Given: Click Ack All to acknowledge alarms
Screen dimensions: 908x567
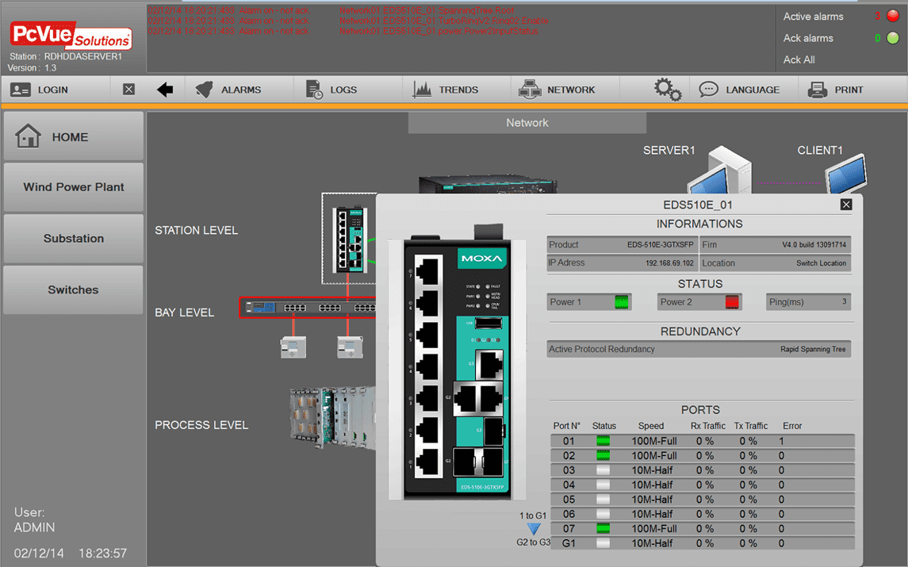Looking at the screenshot, I should (x=801, y=59).
